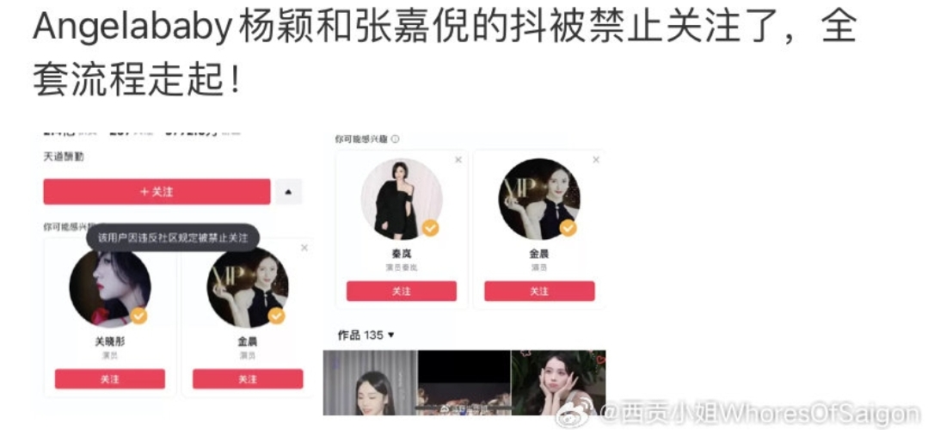The height and width of the screenshot is (430, 928).
Task: Expand the arrow toggle beside the follow button
Action: (288, 192)
